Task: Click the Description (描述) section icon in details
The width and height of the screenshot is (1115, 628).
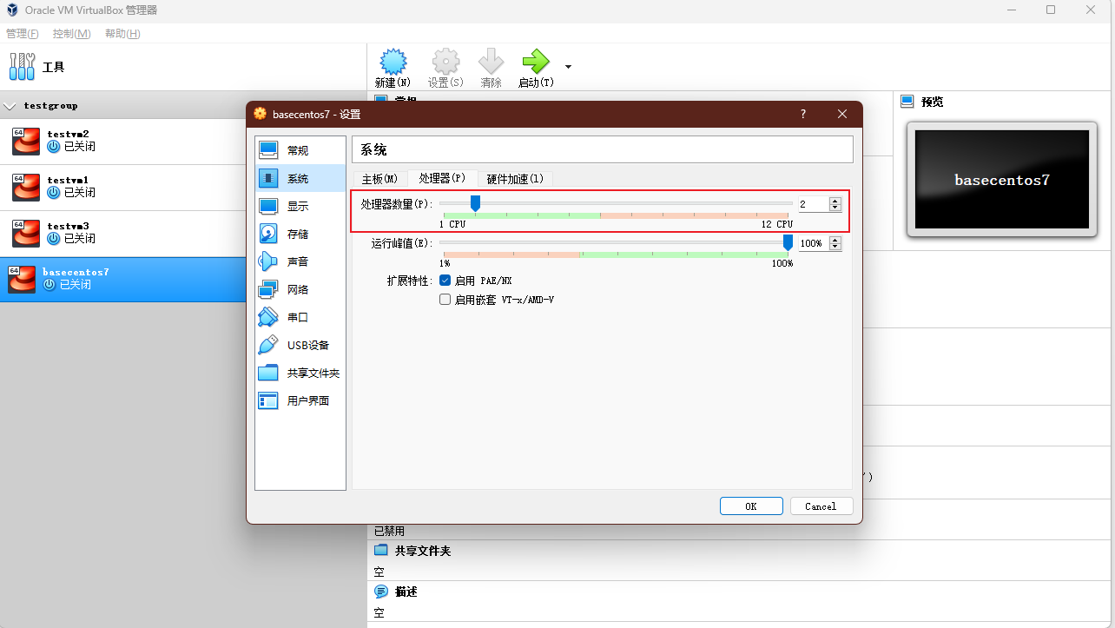Action: pyautogui.click(x=380, y=592)
